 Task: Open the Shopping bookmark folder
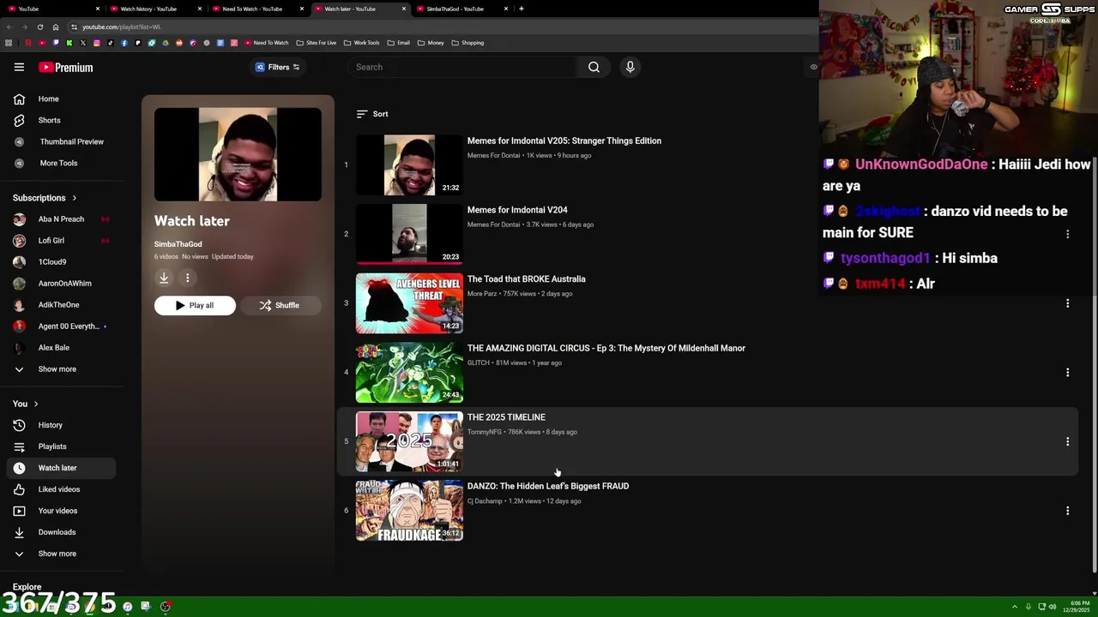pyautogui.click(x=468, y=43)
